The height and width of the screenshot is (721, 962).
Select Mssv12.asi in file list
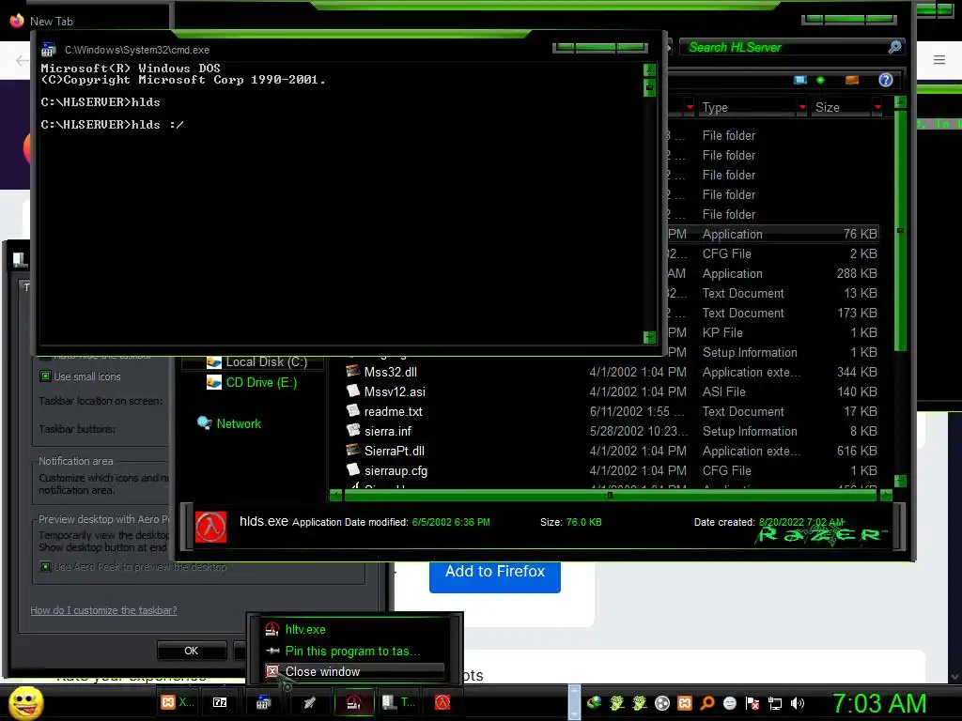(611, 391)
